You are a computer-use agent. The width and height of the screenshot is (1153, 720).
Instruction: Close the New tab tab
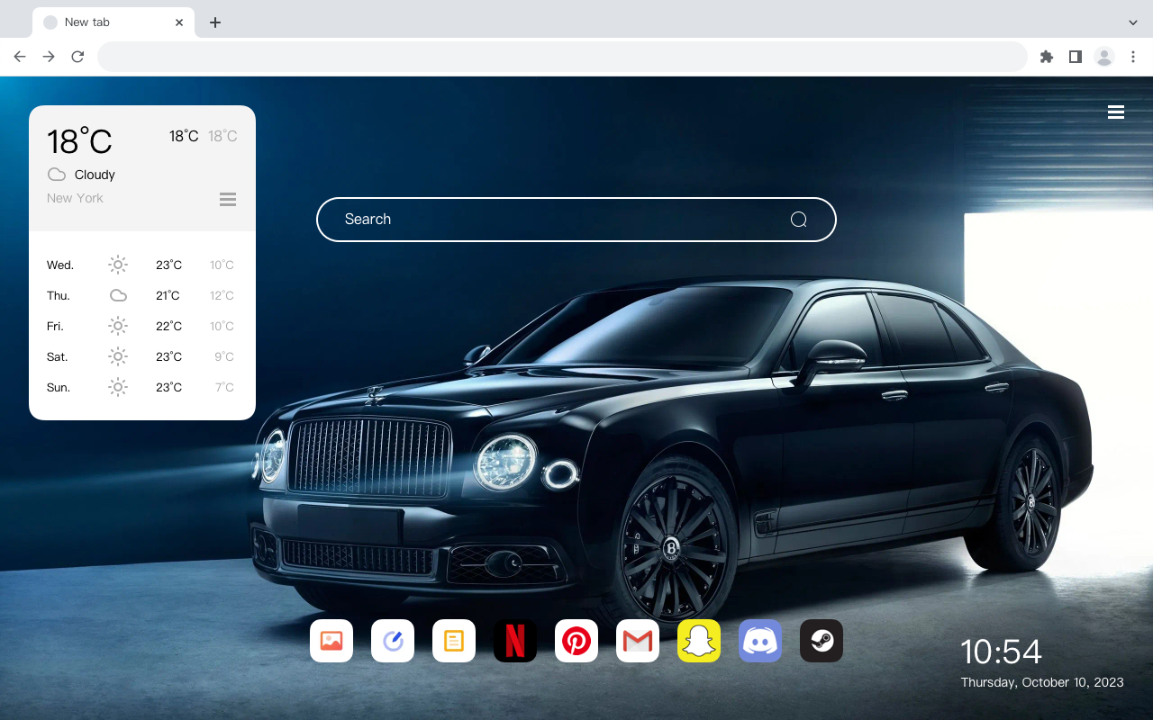coord(179,22)
